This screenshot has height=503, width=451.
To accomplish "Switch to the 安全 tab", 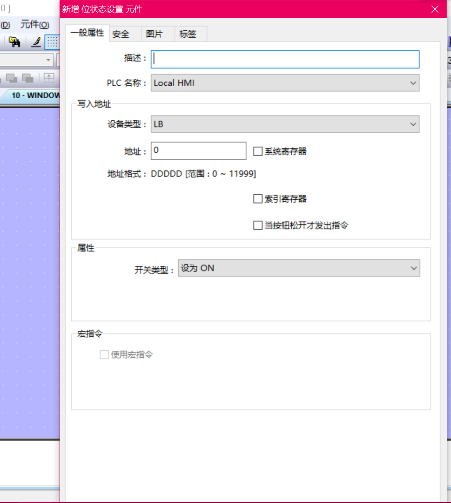I will (121, 34).
